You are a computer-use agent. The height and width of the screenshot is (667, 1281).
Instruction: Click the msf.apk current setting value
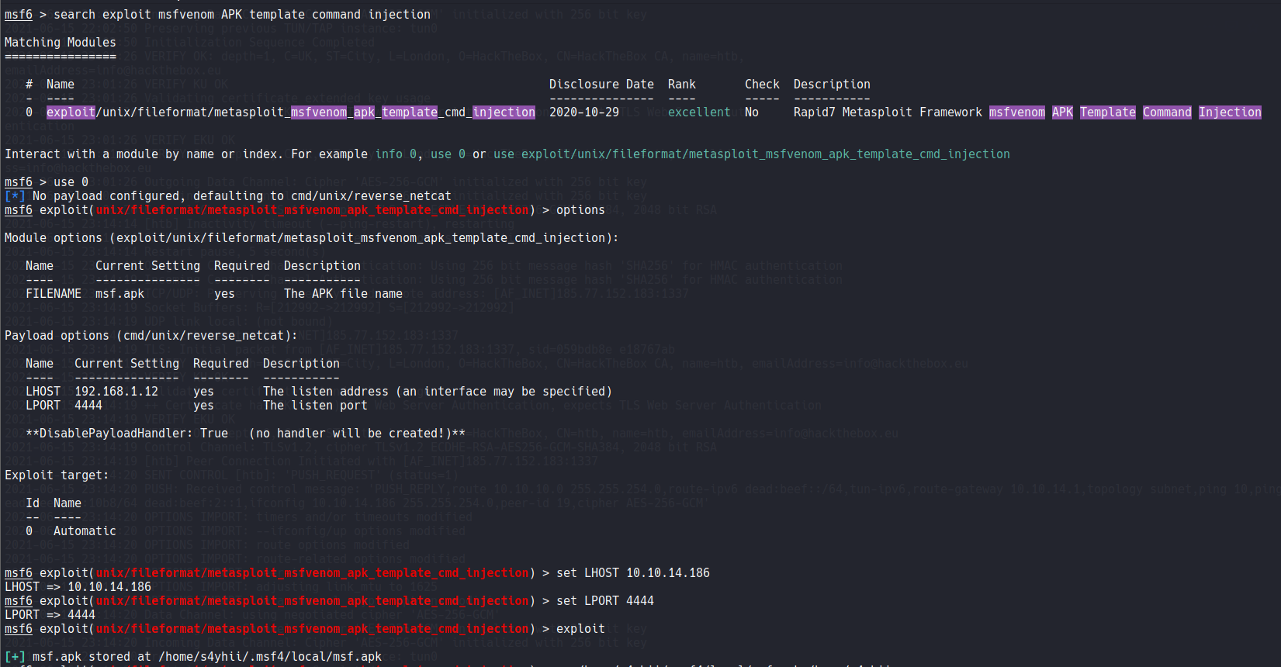pyautogui.click(x=119, y=294)
